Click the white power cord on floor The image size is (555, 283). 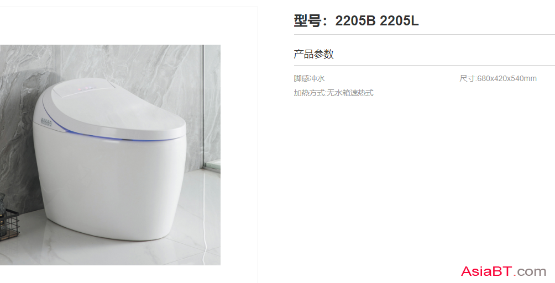pos(203,231)
